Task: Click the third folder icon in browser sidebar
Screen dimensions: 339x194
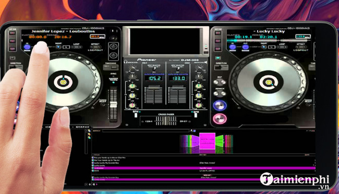Action: pyautogui.click(x=89, y=138)
